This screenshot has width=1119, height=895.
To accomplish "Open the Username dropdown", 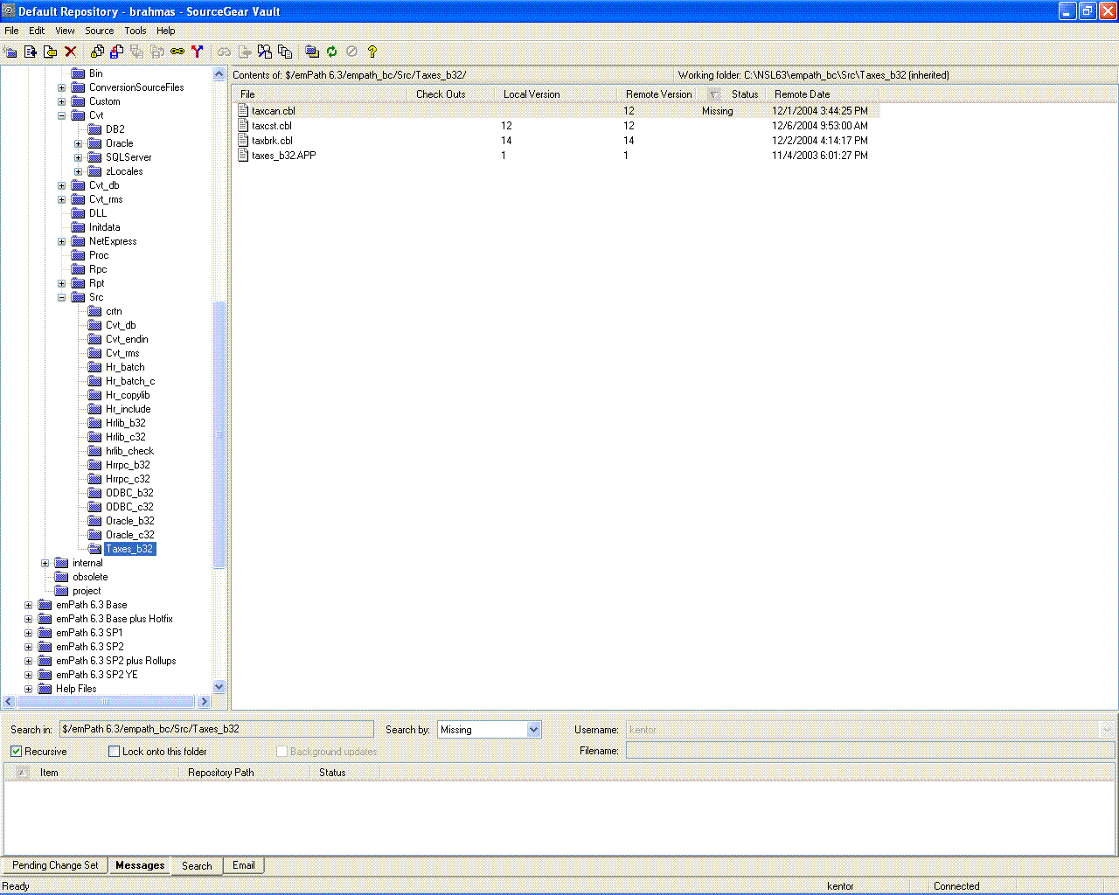I will click(x=1107, y=730).
